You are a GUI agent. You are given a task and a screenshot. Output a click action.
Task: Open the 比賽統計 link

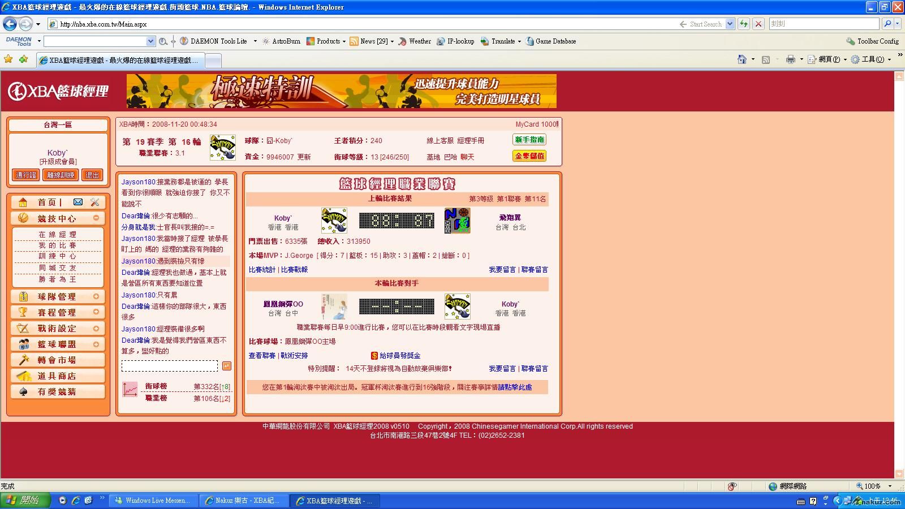[x=262, y=270]
